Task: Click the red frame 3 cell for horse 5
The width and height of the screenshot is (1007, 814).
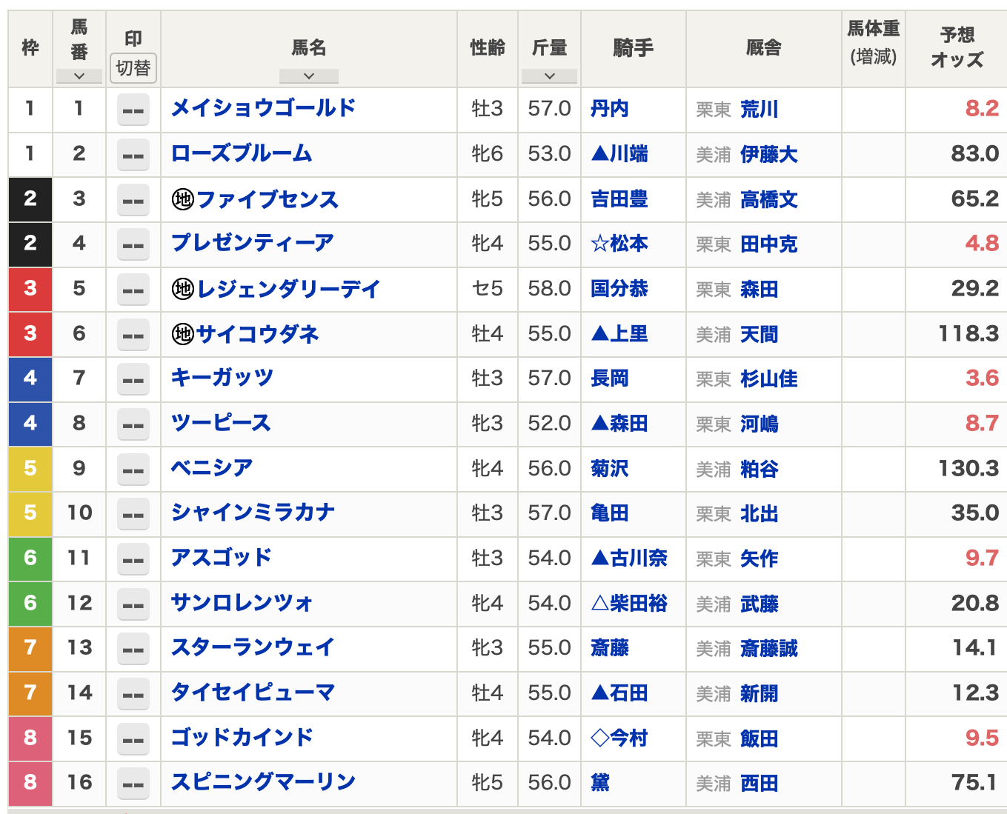Action: point(30,289)
